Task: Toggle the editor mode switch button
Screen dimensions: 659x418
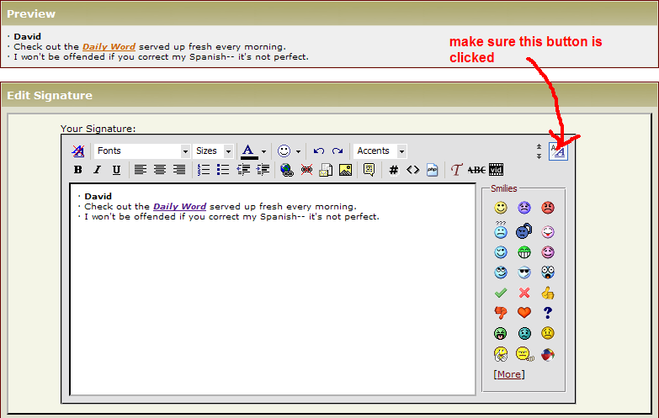Action: coord(559,151)
